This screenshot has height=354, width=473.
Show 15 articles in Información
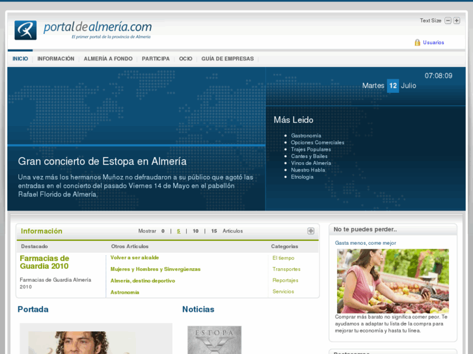pos(214,231)
